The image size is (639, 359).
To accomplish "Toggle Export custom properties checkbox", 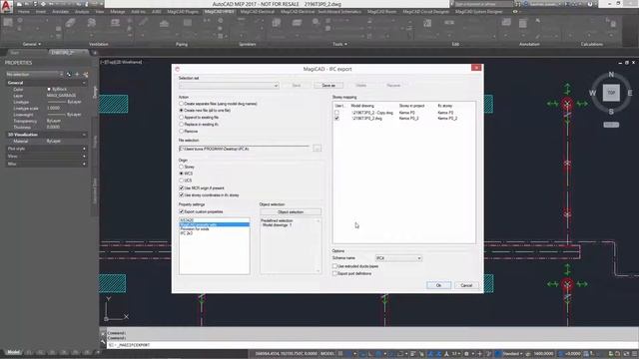I will click(182, 211).
